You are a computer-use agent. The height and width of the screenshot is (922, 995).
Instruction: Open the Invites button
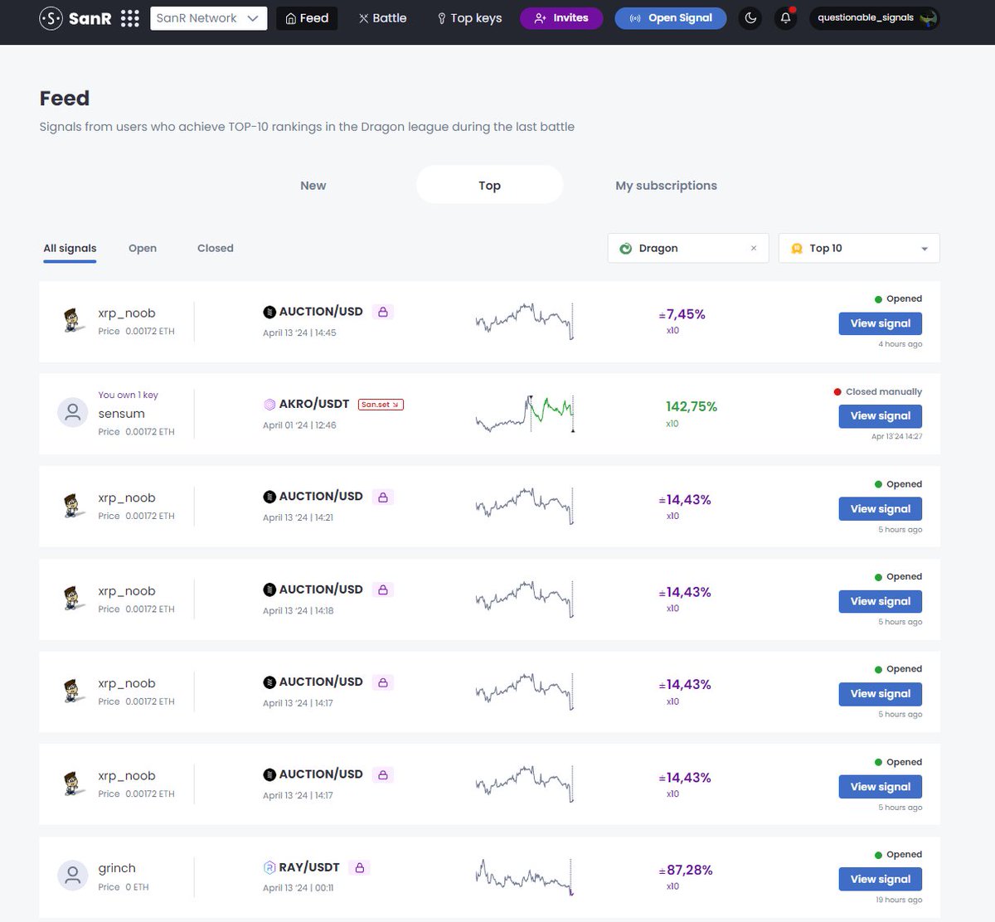561,17
